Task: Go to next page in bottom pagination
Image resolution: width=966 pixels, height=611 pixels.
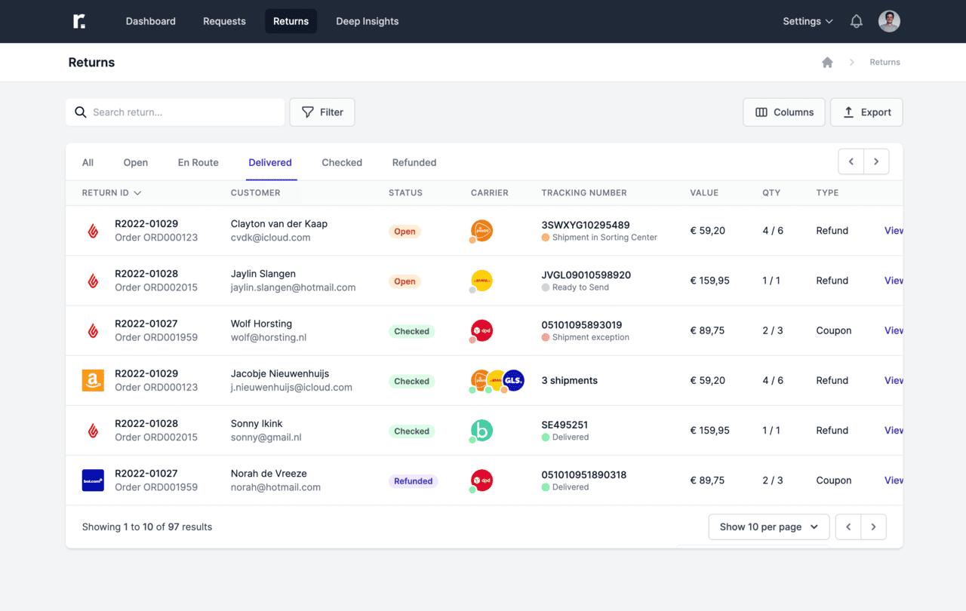Action: pyautogui.click(x=873, y=527)
